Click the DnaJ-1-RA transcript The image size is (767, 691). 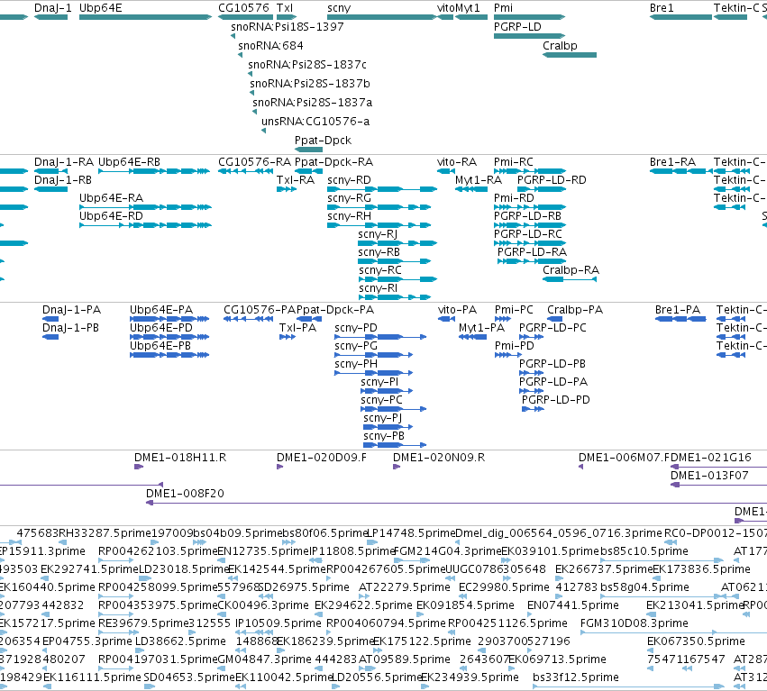click(50, 171)
